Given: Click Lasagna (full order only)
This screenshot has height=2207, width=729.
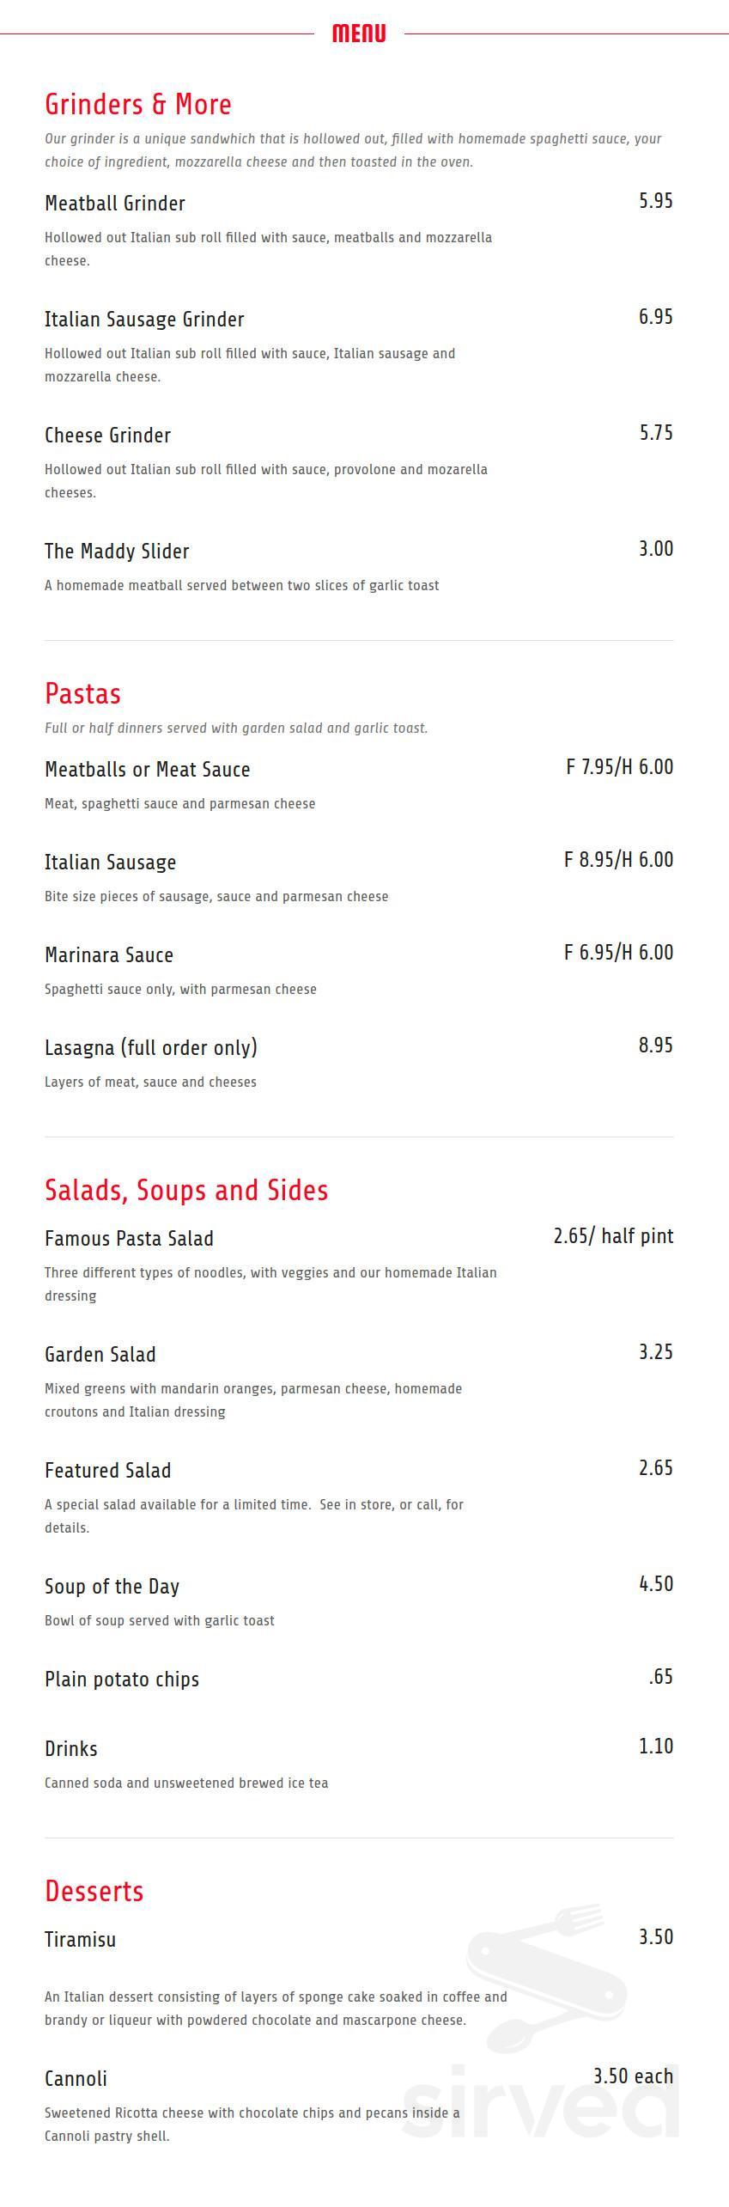Looking at the screenshot, I should 151,1048.
